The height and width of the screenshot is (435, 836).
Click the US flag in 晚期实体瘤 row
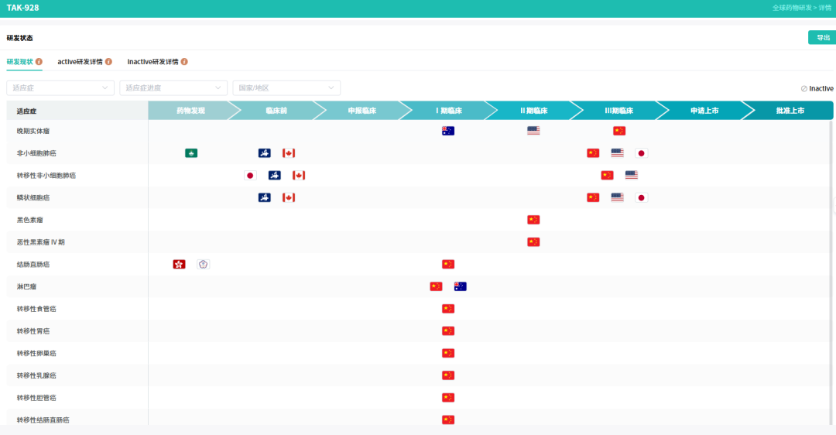533,131
